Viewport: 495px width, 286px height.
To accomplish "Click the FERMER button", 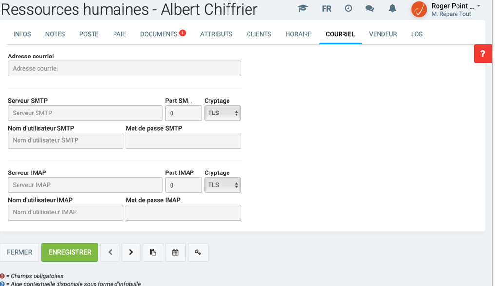I will pyautogui.click(x=19, y=252).
